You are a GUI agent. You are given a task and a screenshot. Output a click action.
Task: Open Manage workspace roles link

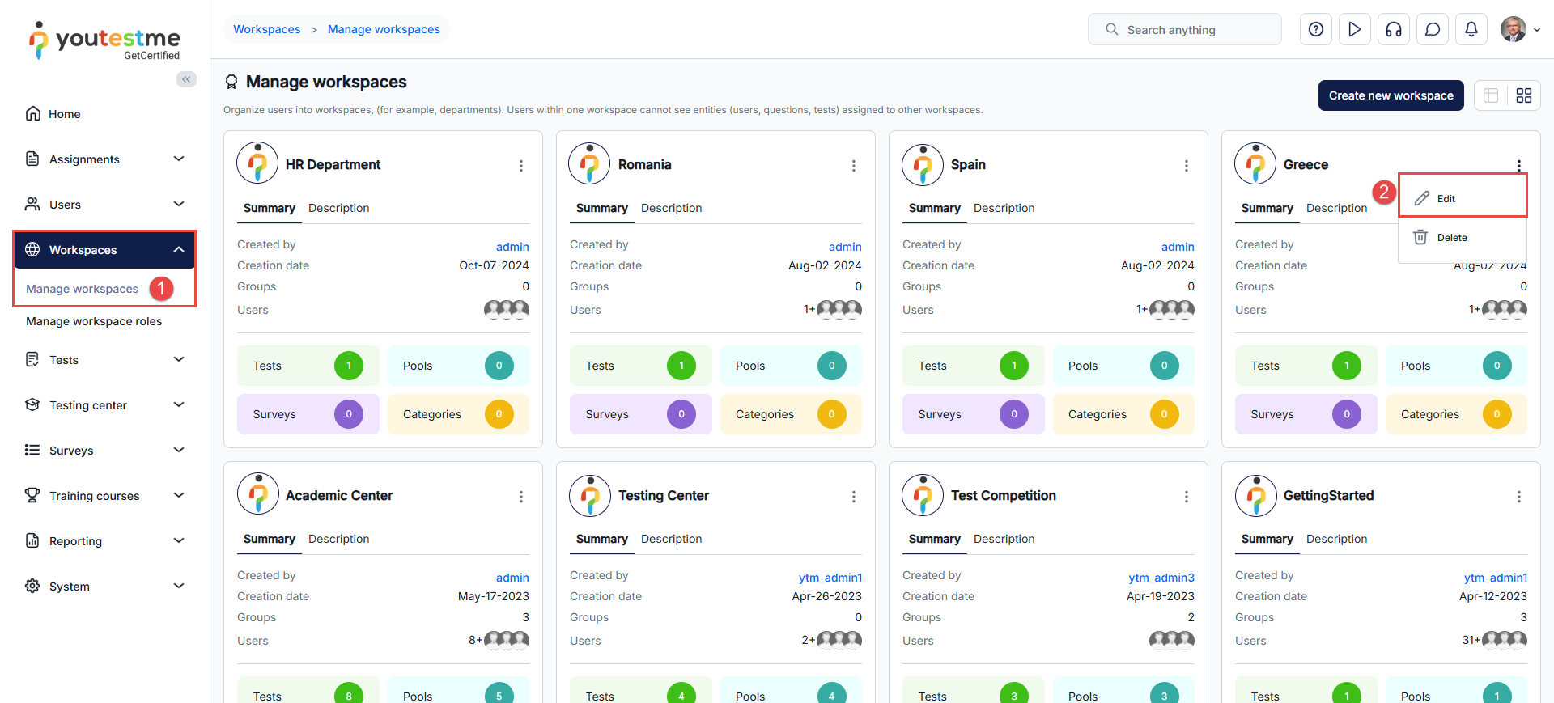[94, 321]
